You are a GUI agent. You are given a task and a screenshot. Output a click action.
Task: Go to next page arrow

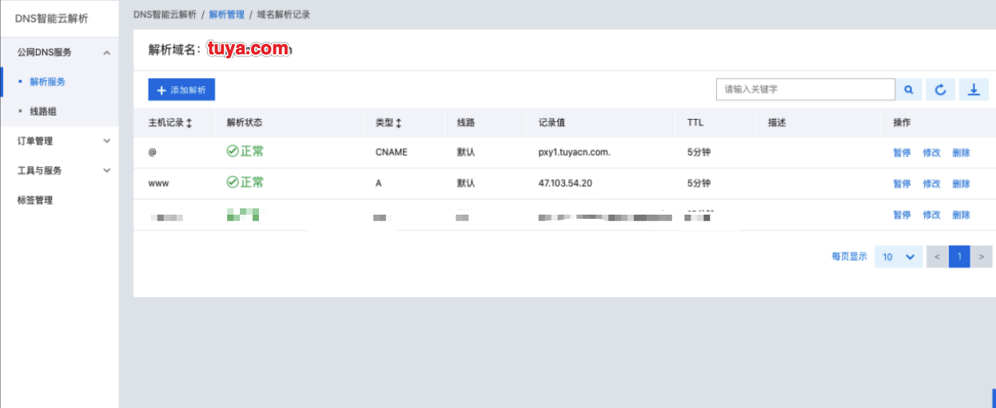pyautogui.click(x=982, y=257)
